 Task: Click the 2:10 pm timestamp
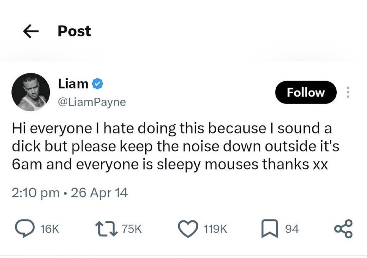coord(36,193)
